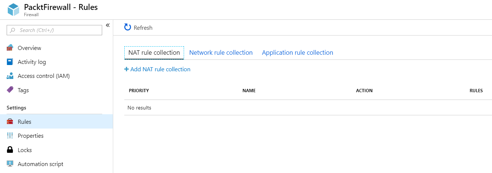This screenshot has width=492, height=173.
Task: Click the red Rules toolbox icon
Action: (10, 122)
